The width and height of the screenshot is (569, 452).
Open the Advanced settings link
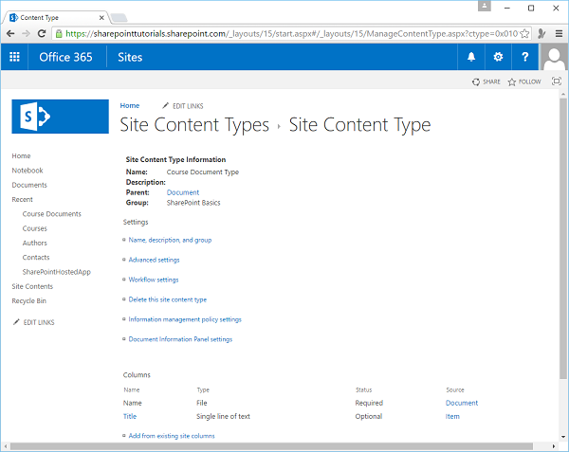click(154, 260)
